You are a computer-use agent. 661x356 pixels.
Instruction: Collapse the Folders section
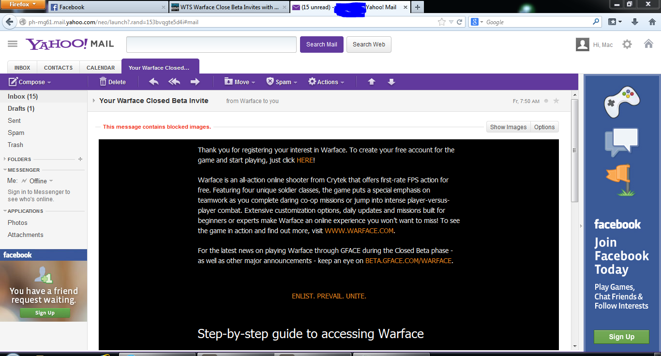pyautogui.click(x=5, y=159)
